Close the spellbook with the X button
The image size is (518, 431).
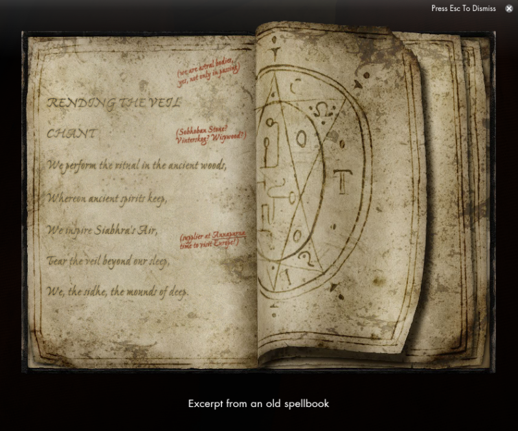tap(509, 8)
